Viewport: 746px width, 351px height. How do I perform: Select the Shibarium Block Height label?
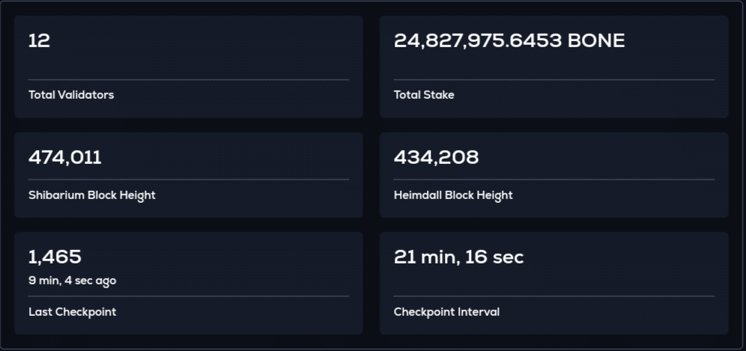[92, 195]
